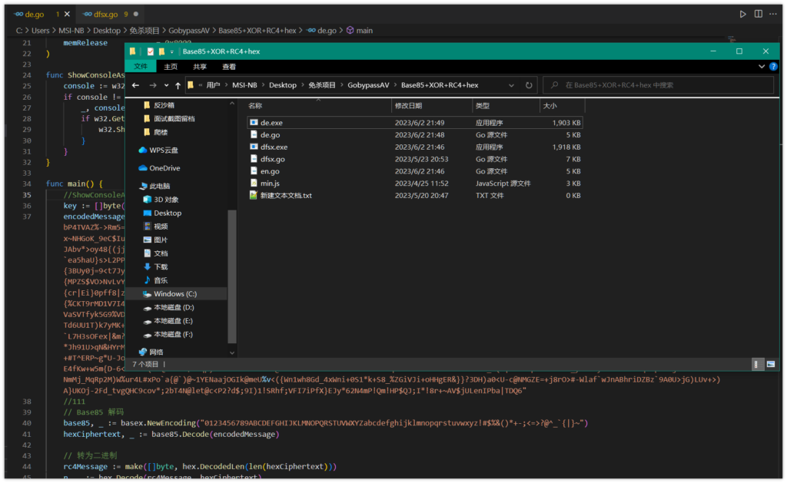Viewport: 787px width, 483px height.
Task: Select 本地磁盘 (F:) in navigation pane
Action: coord(168,335)
